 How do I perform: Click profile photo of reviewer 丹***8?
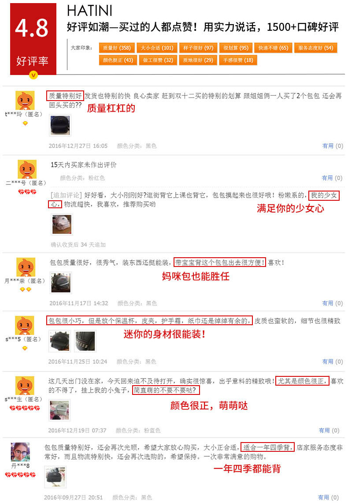click(21, 452)
